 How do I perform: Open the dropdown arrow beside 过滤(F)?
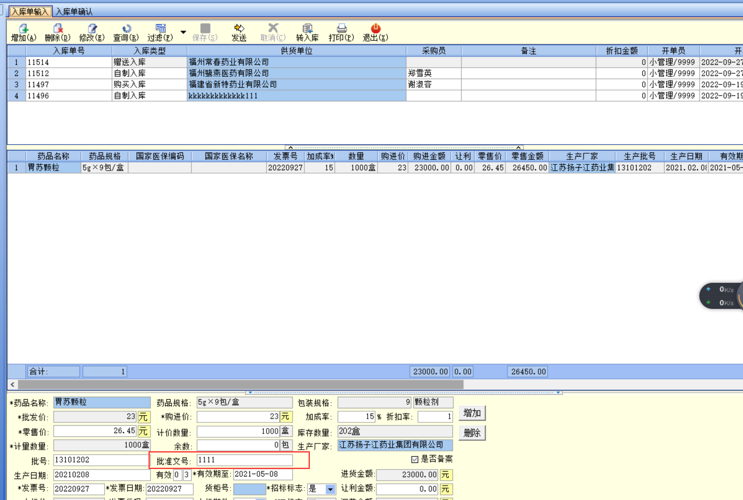tap(183, 32)
